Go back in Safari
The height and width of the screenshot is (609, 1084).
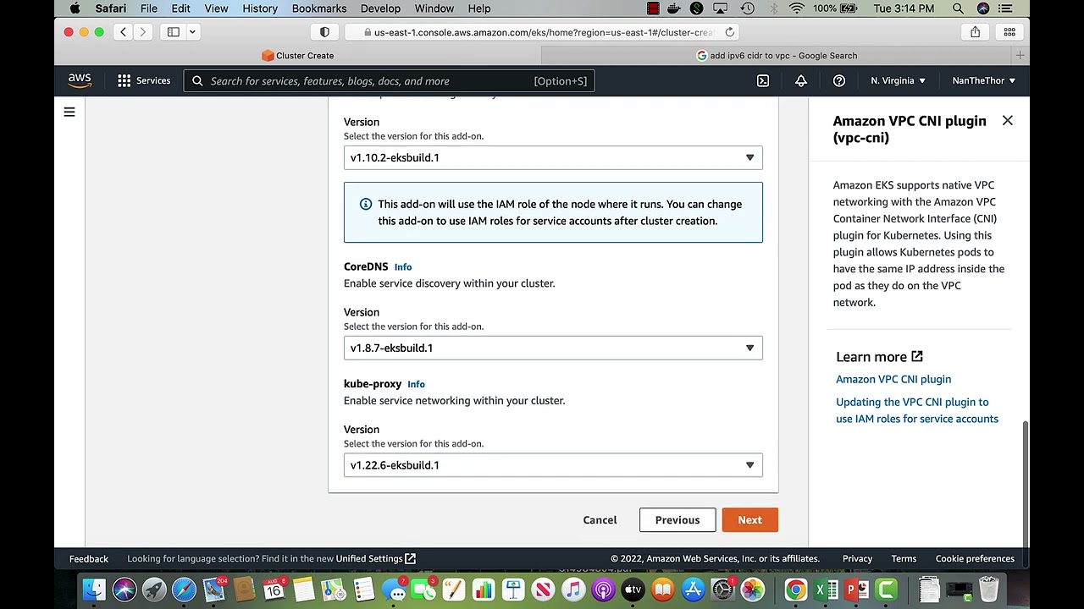pyautogui.click(x=123, y=32)
